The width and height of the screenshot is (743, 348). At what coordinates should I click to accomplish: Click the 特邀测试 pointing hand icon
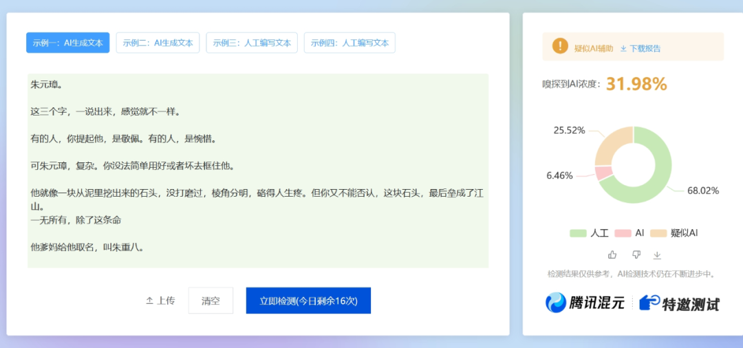(649, 303)
